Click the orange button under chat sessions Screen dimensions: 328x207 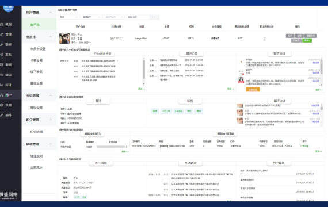point(253,90)
